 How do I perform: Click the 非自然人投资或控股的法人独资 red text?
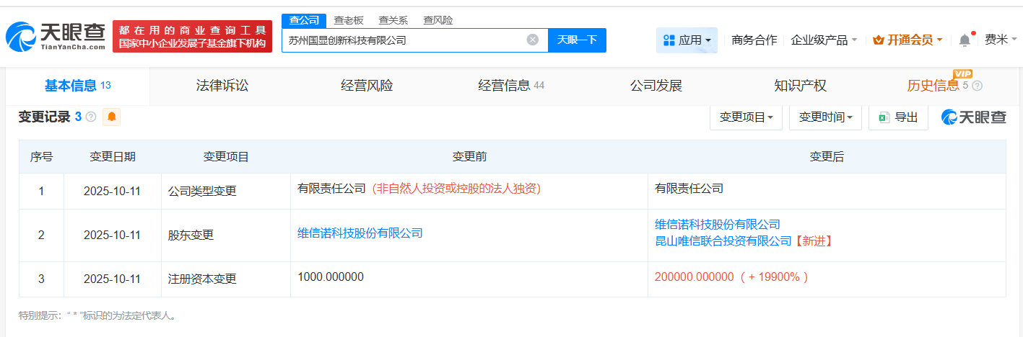[457, 189]
